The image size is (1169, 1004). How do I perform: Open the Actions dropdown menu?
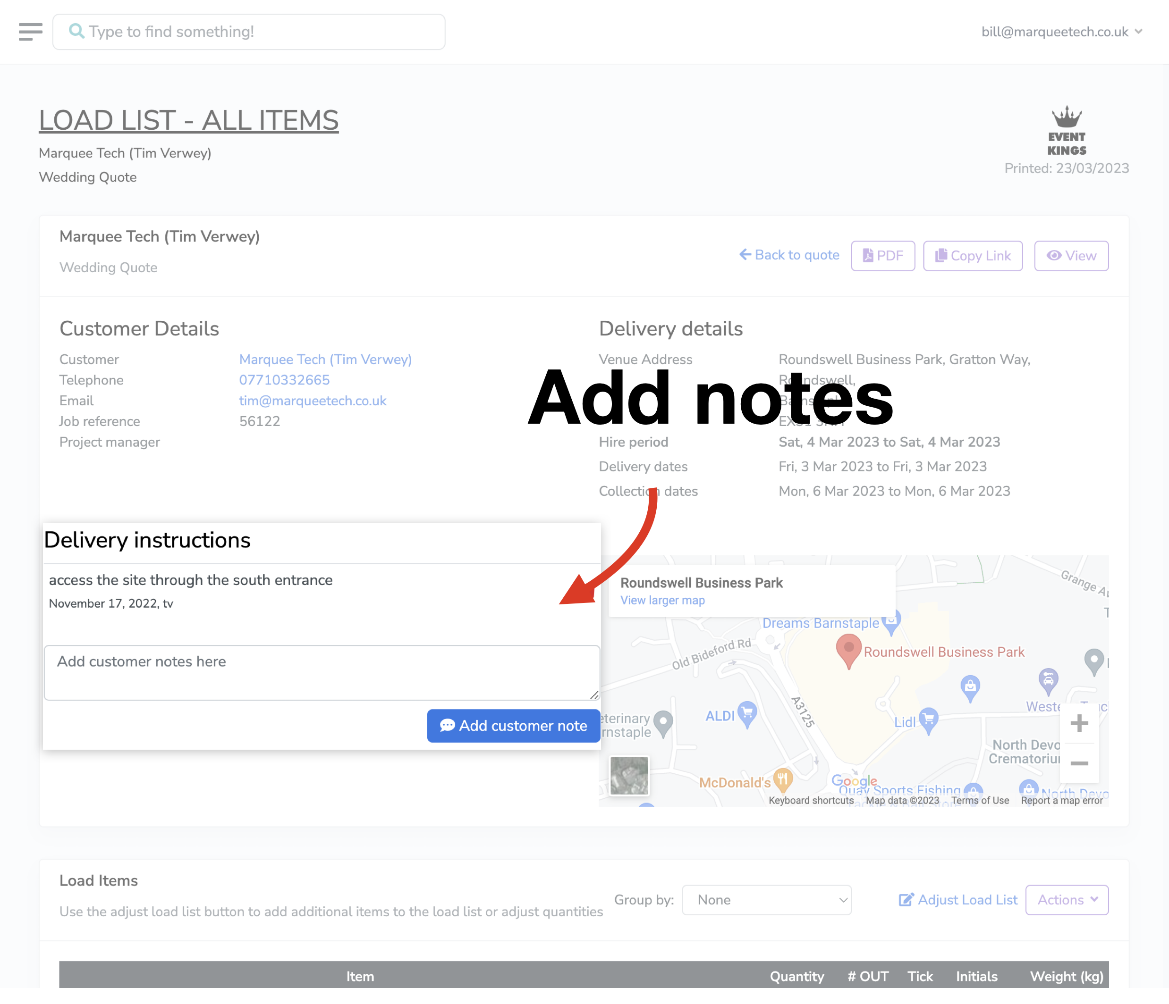[1067, 900]
